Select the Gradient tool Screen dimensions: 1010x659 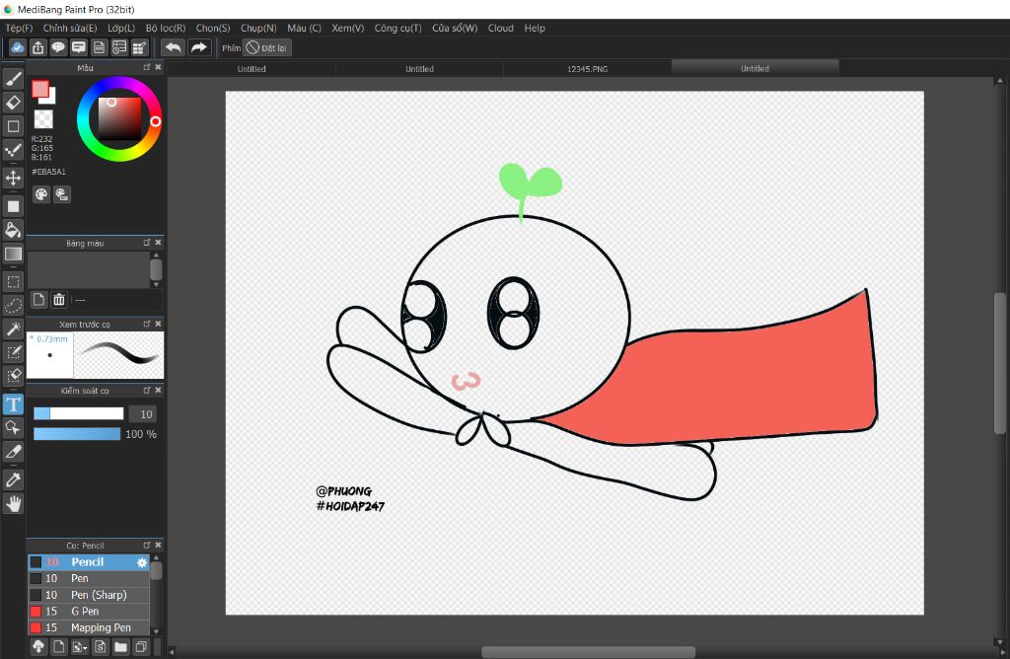point(13,254)
